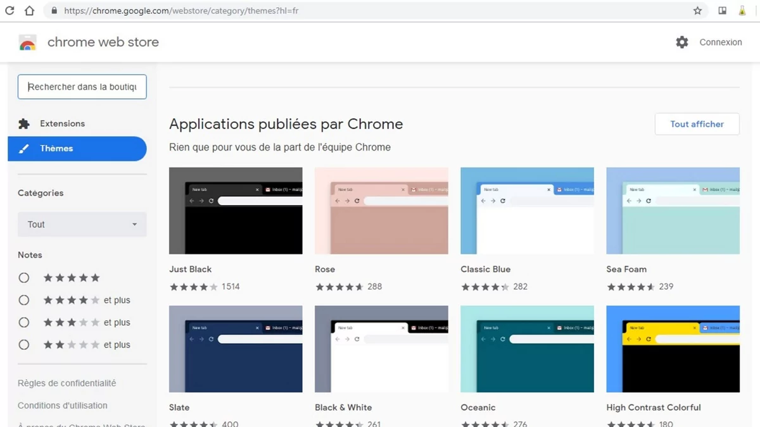This screenshot has height=427, width=760.
Task: Select the three stars et plus filter
Action: (24, 322)
